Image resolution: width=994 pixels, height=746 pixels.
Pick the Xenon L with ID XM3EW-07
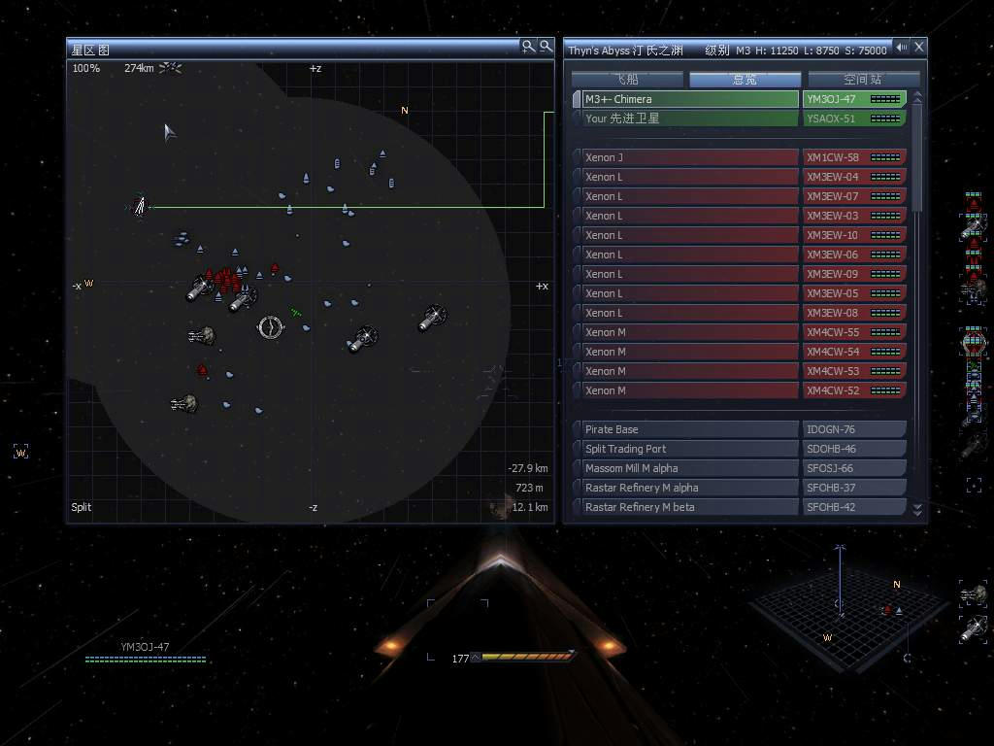(739, 196)
